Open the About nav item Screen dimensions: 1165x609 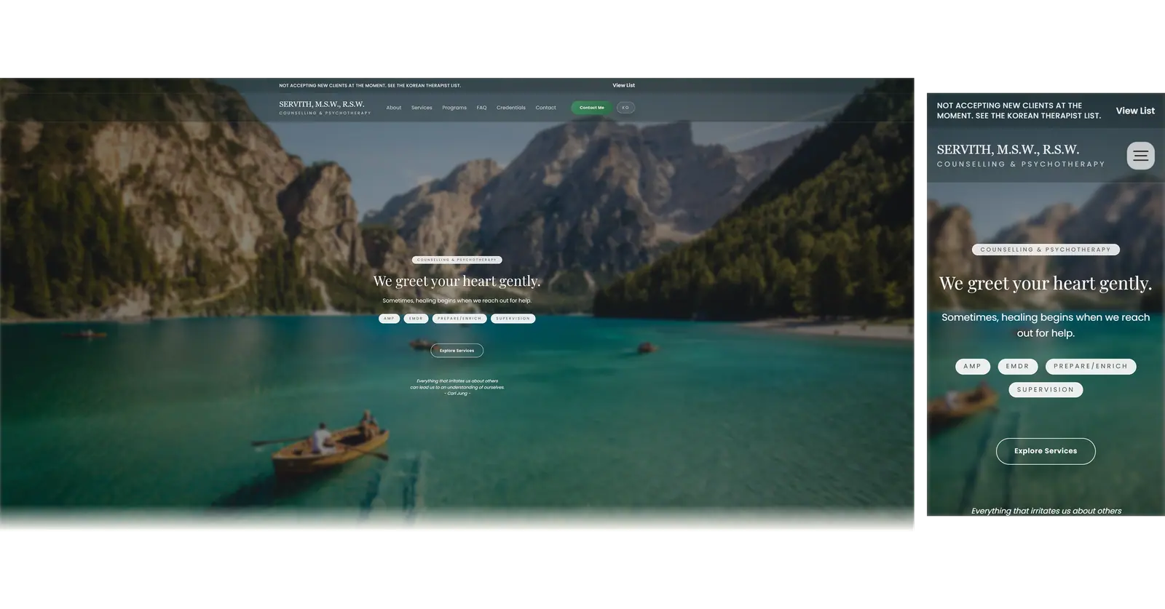point(393,108)
